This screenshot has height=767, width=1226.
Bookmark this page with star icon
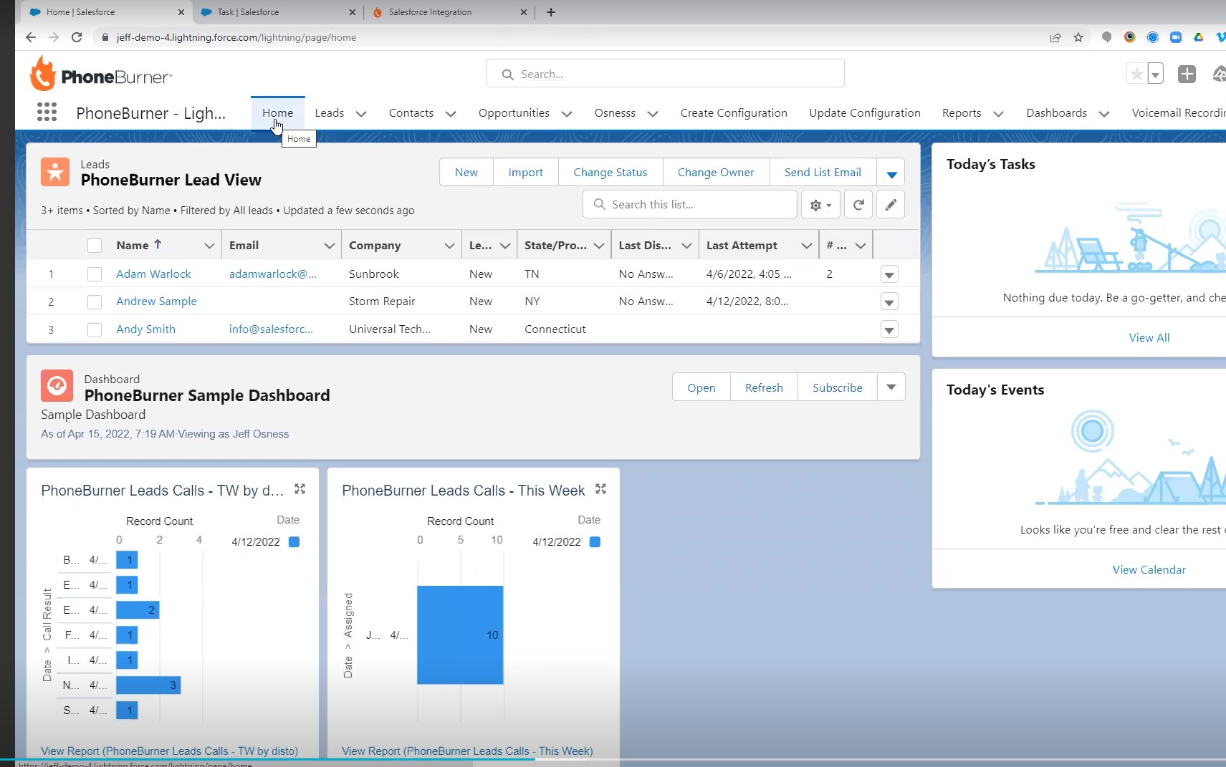tap(1078, 37)
